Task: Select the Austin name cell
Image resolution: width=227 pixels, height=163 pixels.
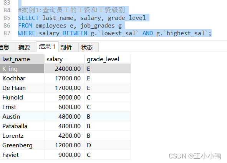Action: [x=22, y=116]
